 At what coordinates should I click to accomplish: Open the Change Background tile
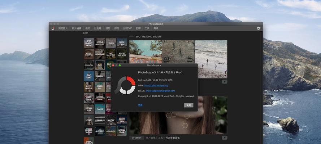pos(88,140)
